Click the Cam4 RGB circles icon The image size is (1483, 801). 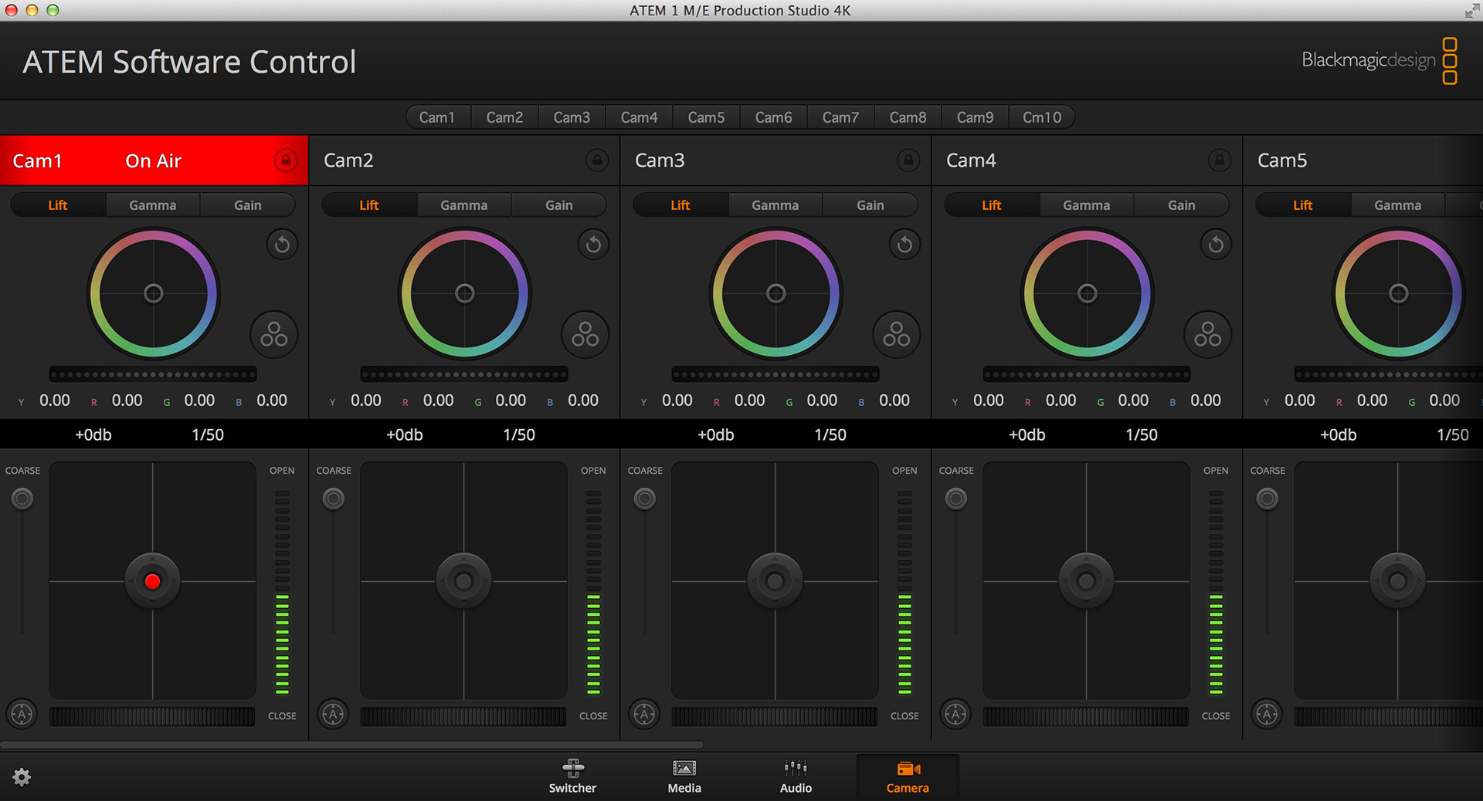click(1207, 335)
